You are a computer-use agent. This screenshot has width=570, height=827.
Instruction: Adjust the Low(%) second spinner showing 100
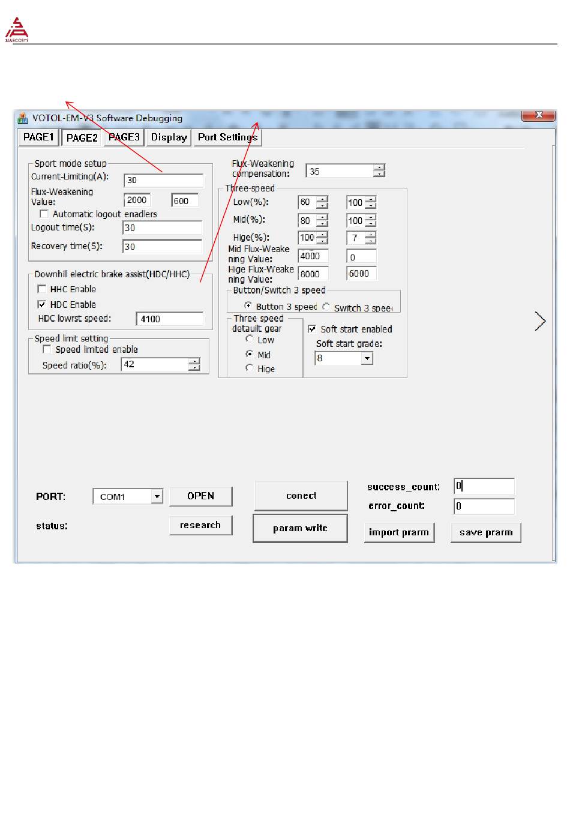tap(370, 203)
